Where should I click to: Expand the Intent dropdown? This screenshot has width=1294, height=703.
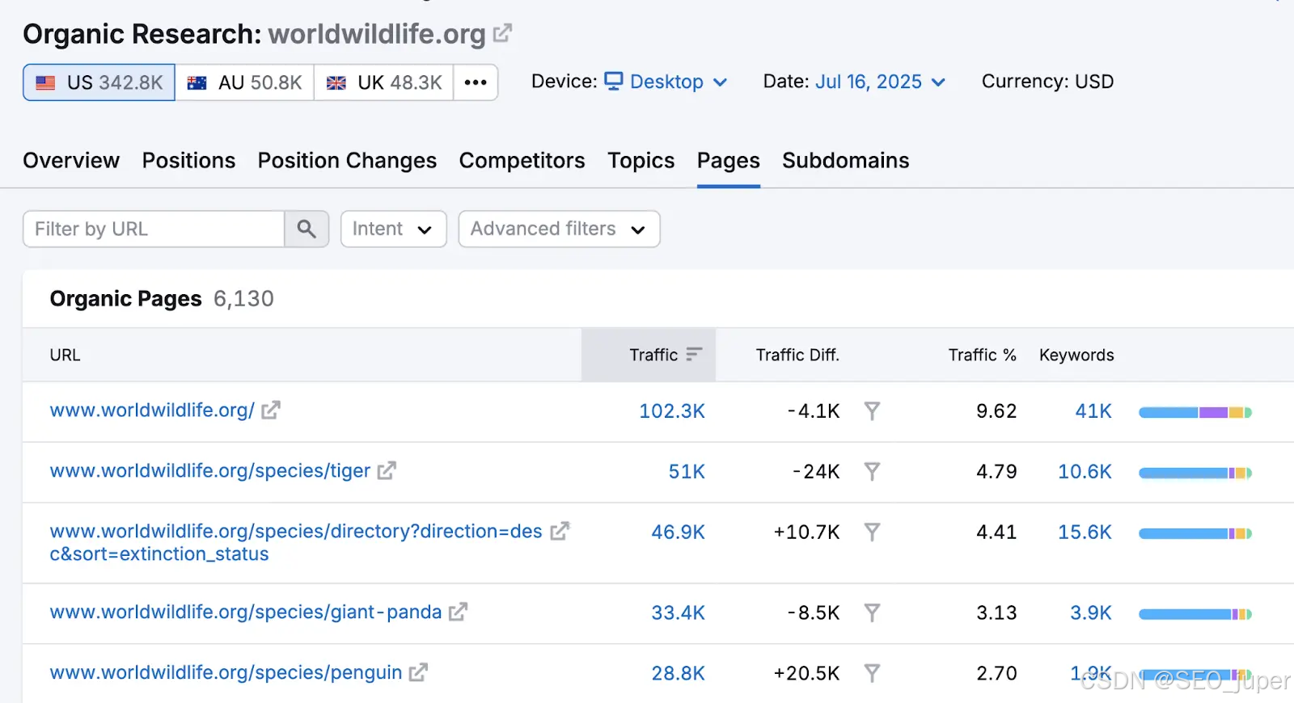tap(393, 229)
